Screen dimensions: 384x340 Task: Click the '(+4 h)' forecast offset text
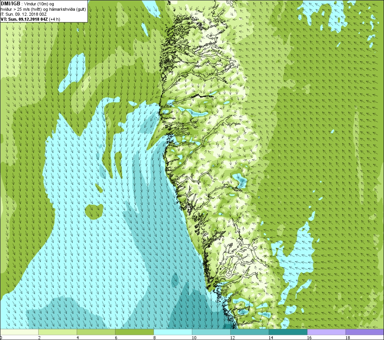tap(55, 19)
